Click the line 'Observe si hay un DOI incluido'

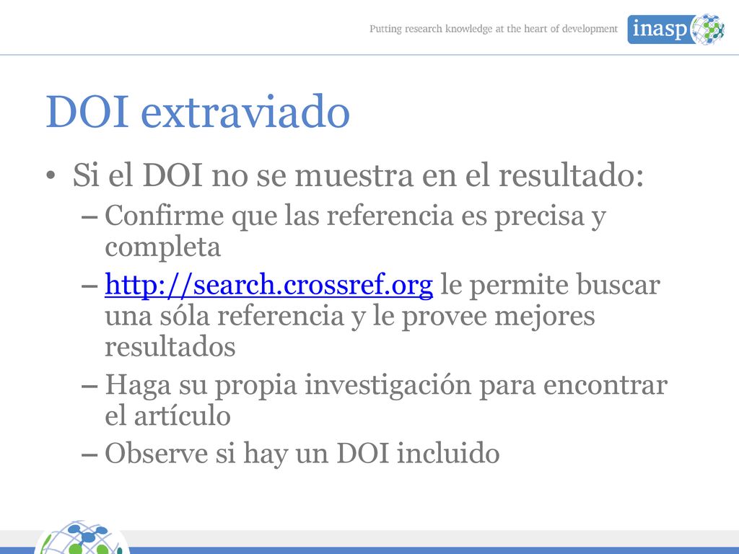(302, 453)
